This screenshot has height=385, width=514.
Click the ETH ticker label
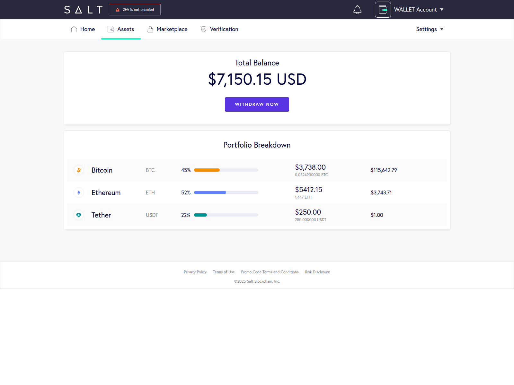tap(150, 193)
